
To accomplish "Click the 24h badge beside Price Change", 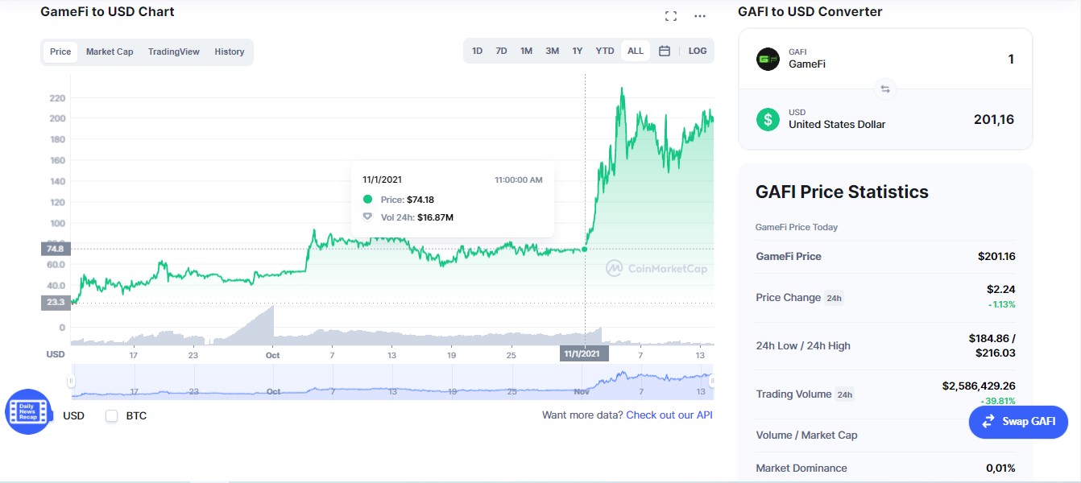I will pyautogui.click(x=834, y=298).
